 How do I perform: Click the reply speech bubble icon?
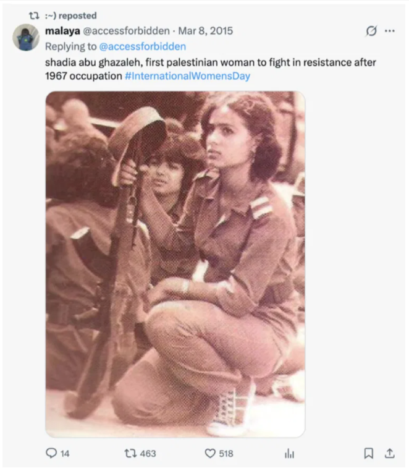51,453
